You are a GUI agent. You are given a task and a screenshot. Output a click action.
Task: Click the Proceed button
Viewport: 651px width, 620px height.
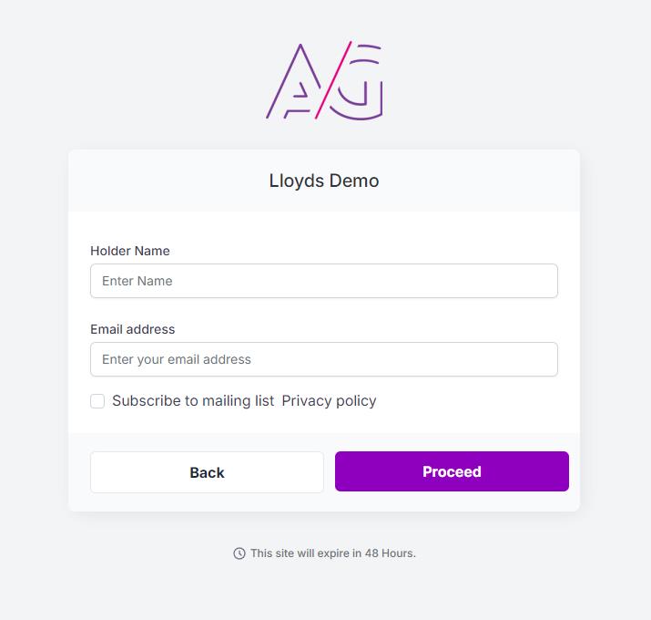point(452,471)
